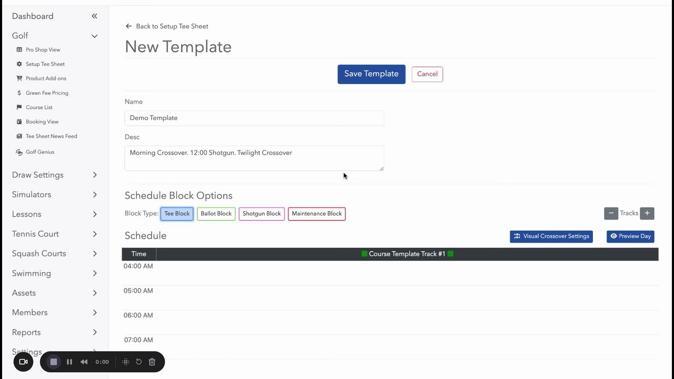Click the camera icon in recording toolbar
Screen dimensions: 674x379
(23, 362)
